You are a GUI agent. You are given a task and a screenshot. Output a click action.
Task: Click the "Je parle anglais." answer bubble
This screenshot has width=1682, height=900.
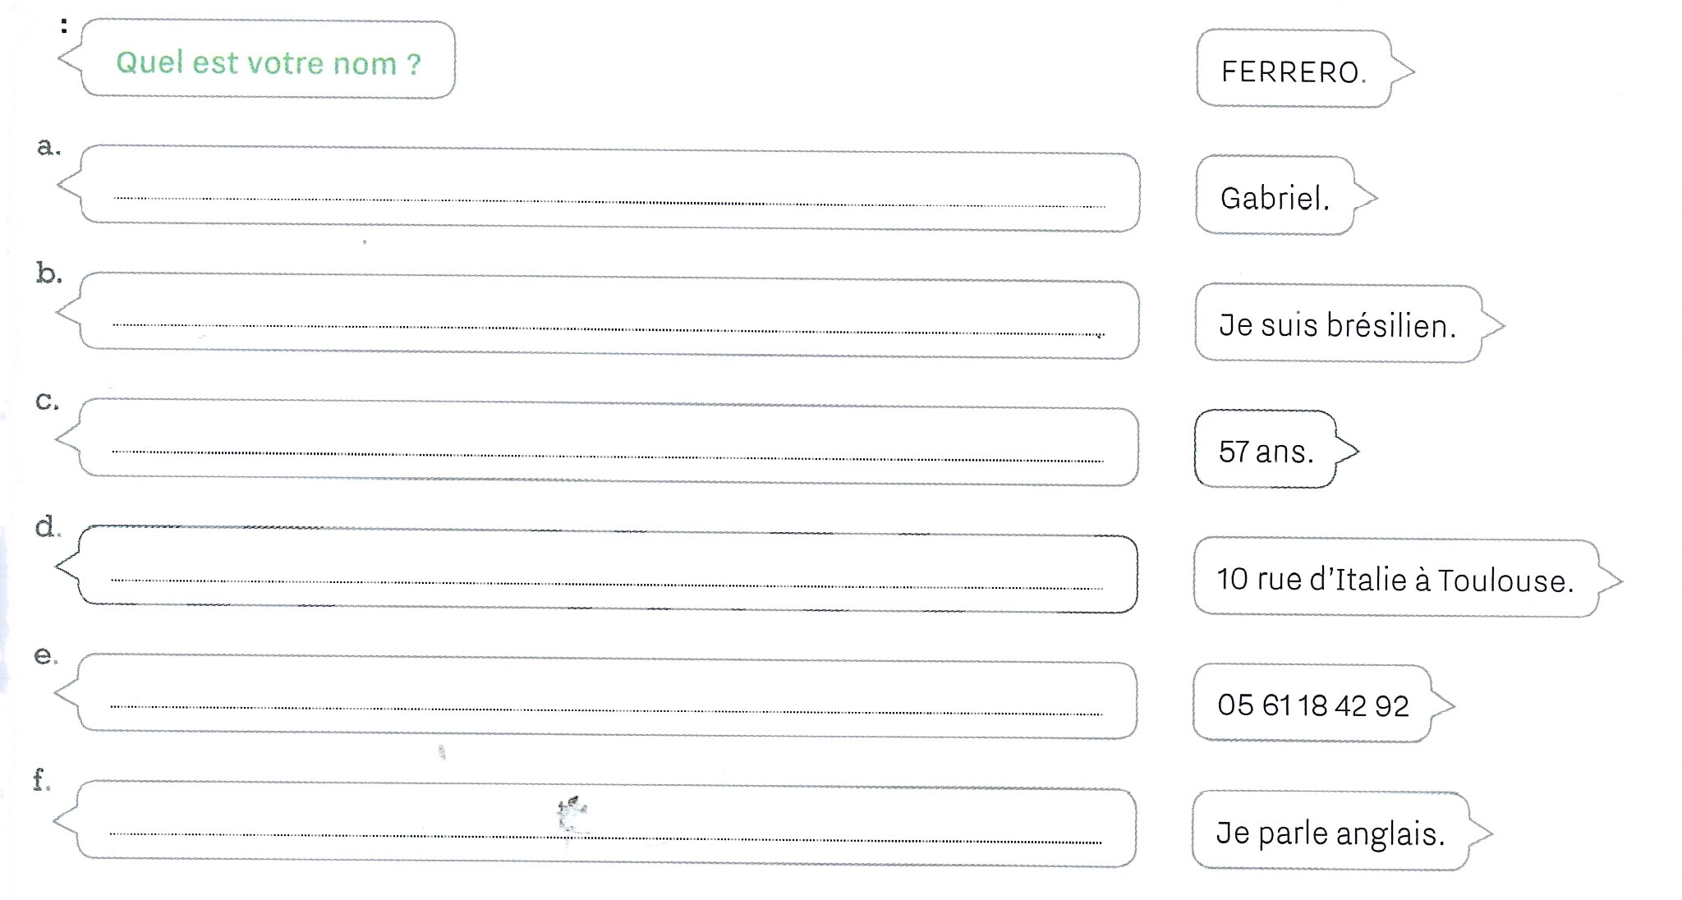coord(1330,833)
